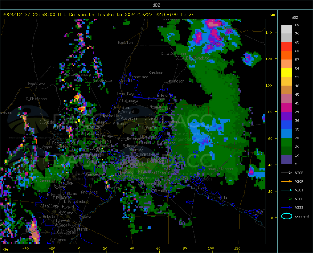Click the orange VBCR arrow legend icon
313x253 pixels.
(x=287, y=181)
